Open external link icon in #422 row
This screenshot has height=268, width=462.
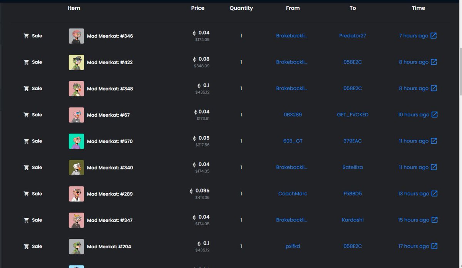pos(434,62)
